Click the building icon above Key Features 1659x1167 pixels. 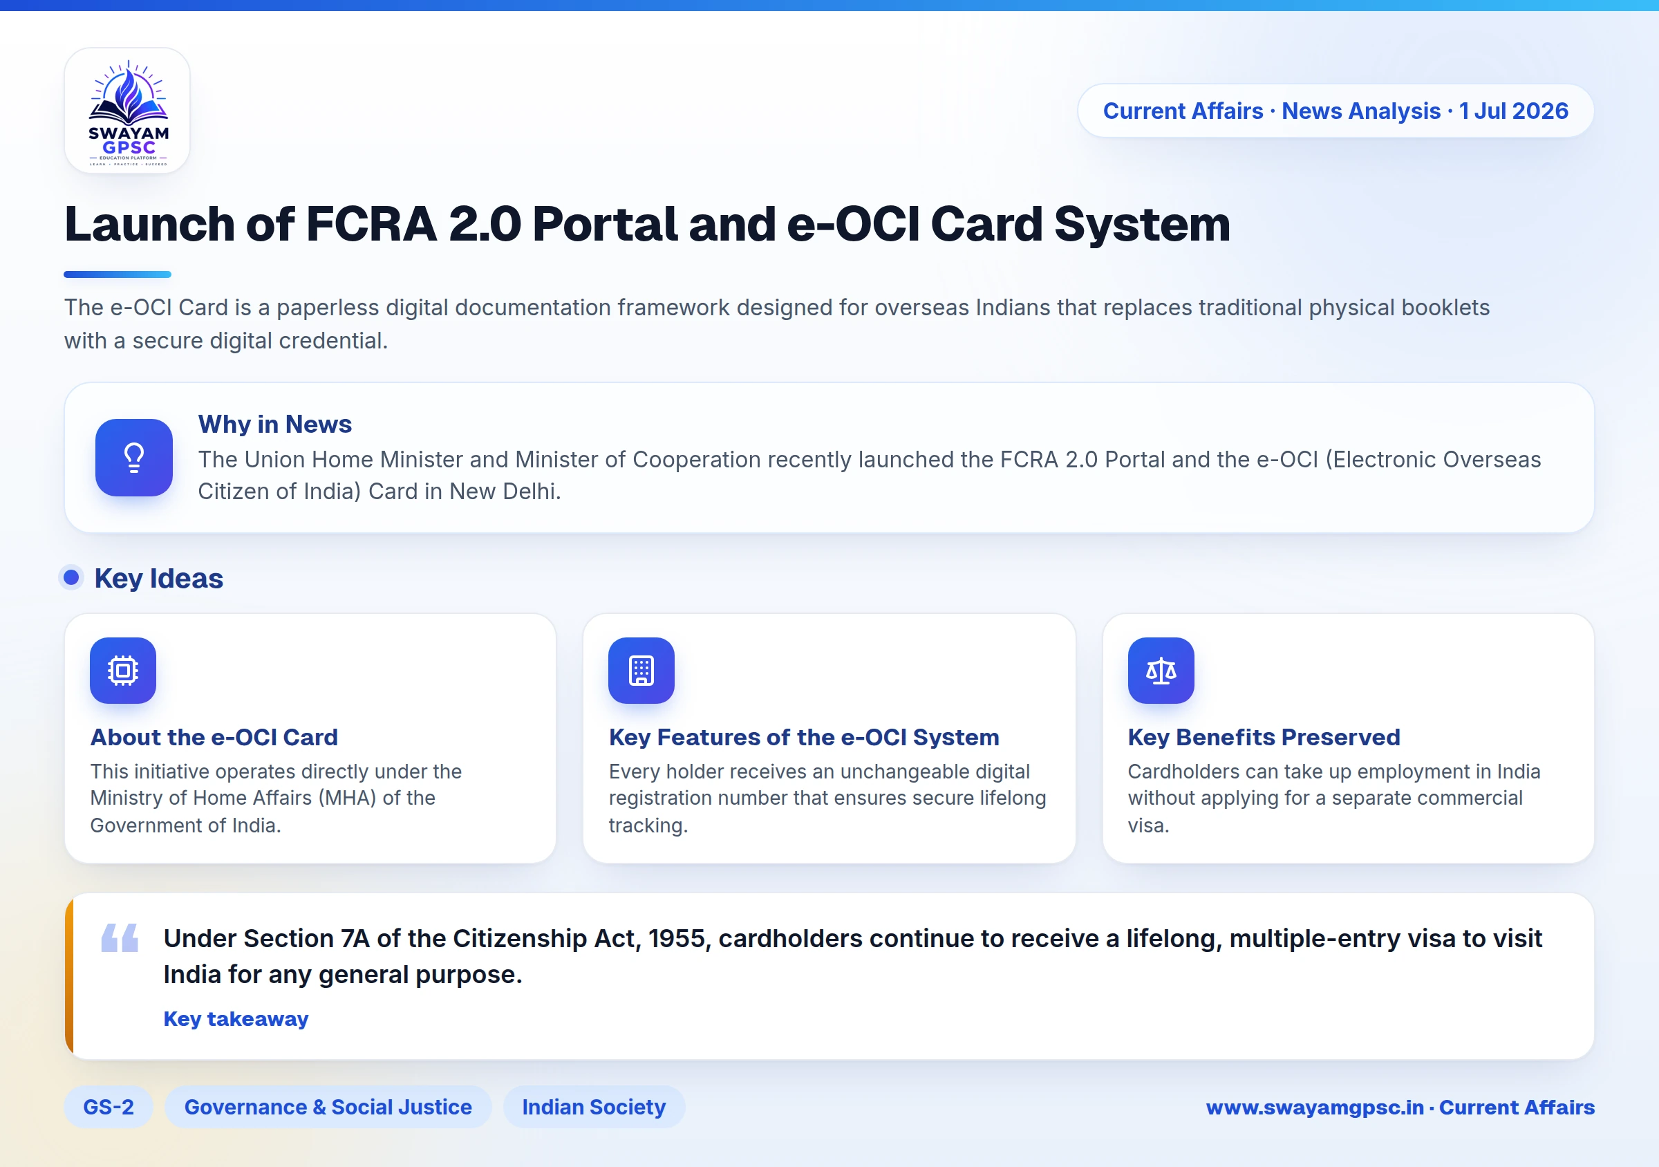pyautogui.click(x=641, y=671)
